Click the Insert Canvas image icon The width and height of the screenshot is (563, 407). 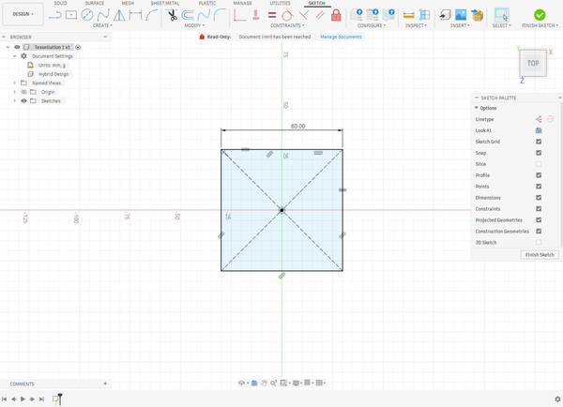(x=461, y=15)
